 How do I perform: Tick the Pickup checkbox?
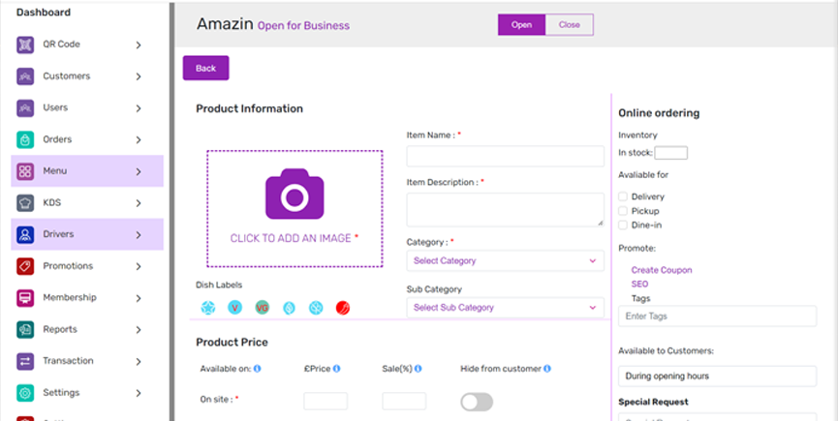click(x=623, y=211)
